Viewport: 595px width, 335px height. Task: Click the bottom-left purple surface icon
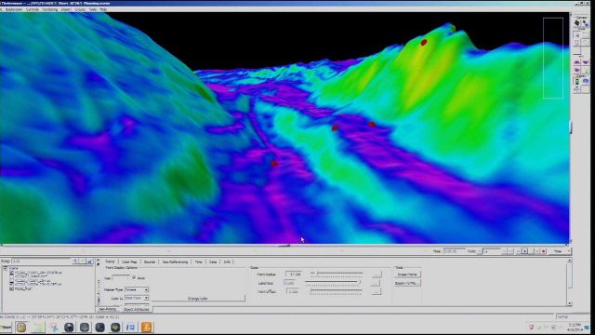(576, 70)
